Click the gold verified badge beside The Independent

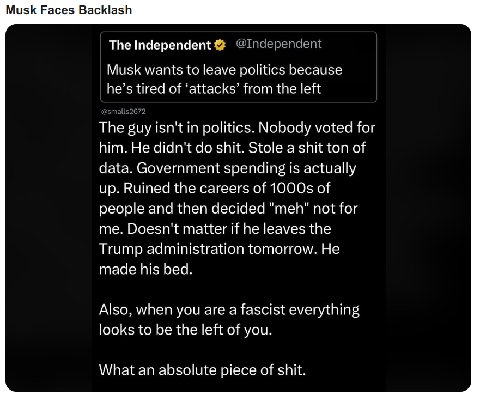220,45
